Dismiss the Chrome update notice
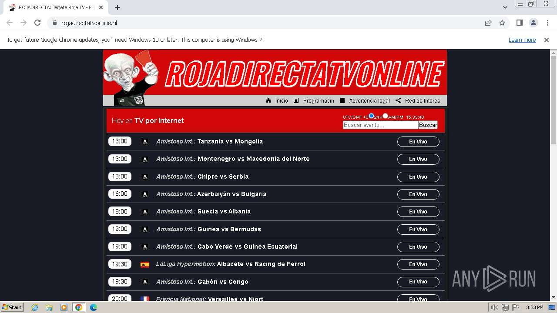The width and height of the screenshot is (557, 313). click(x=547, y=40)
